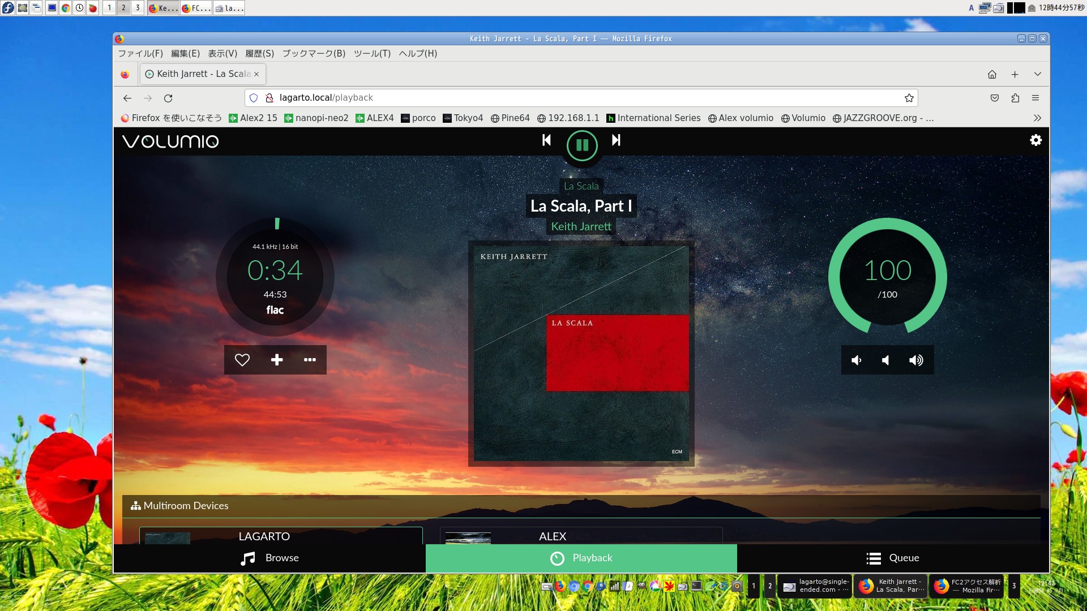Skip to the previous track
This screenshot has width=1087, height=611.
pyautogui.click(x=546, y=140)
